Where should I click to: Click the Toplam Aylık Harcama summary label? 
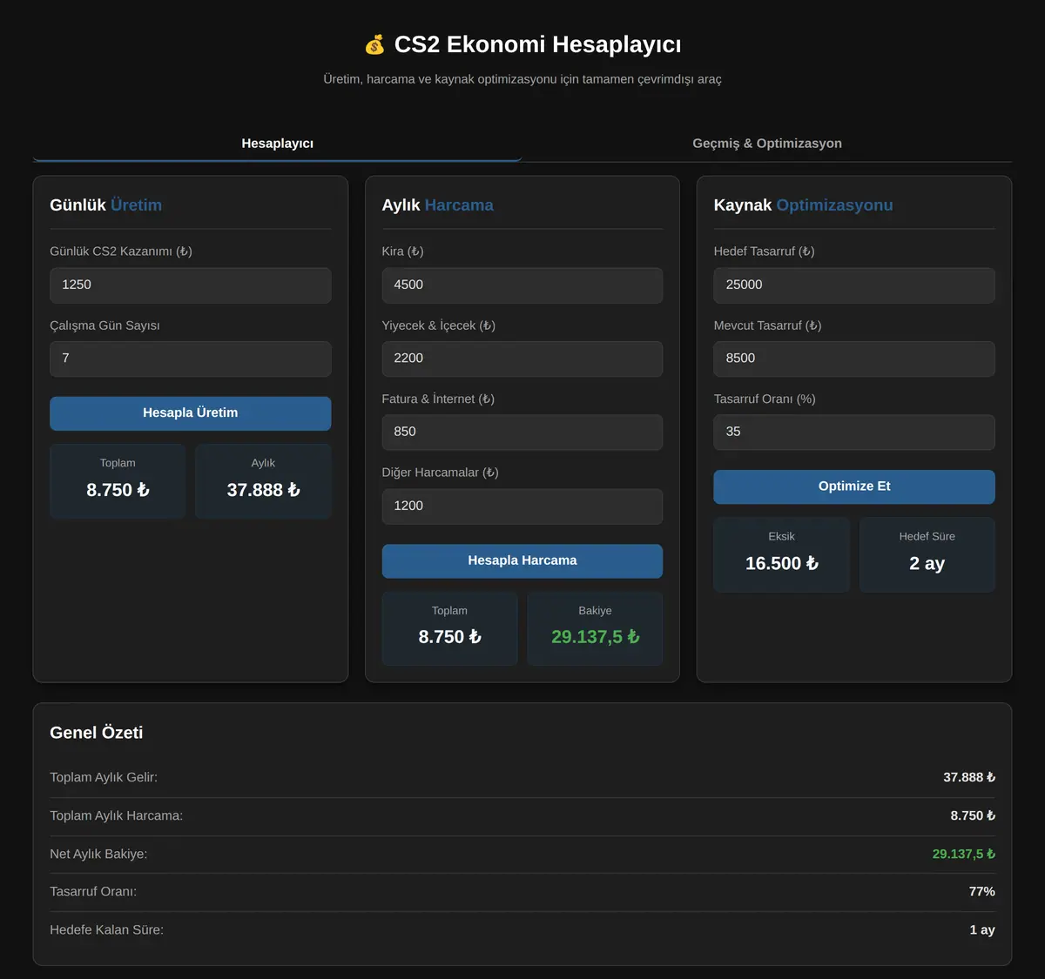(x=117, y=815)
